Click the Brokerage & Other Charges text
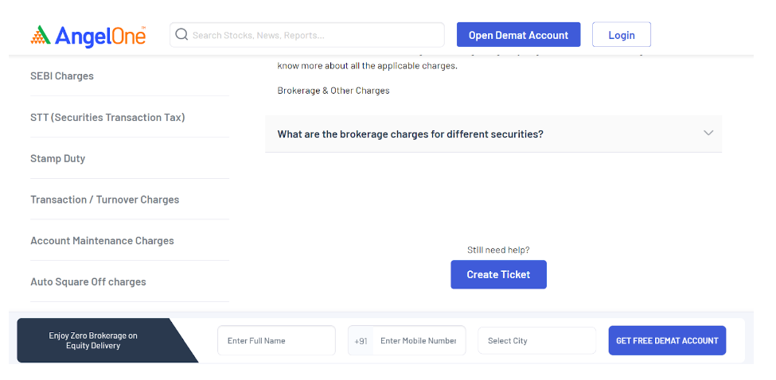The image size is (776, 380). click(x=333, y=91)
